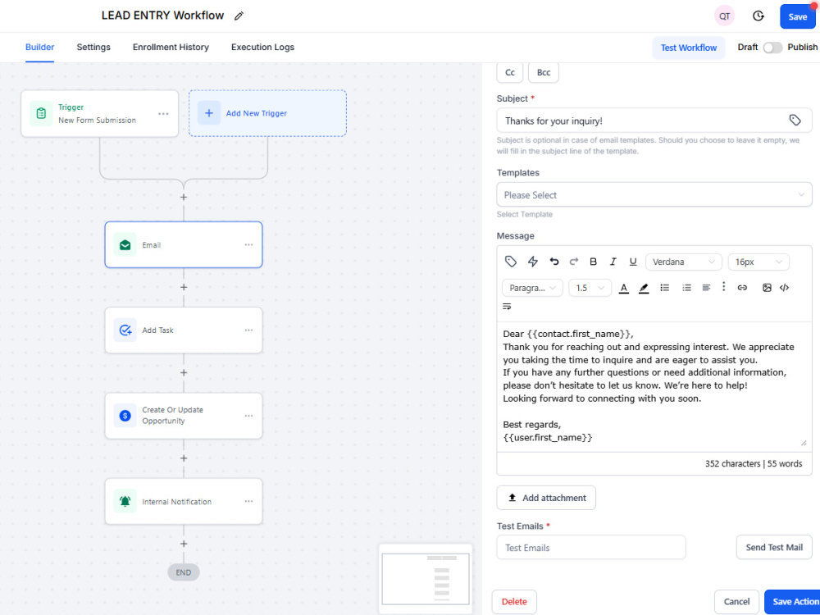The height and width of the screenshot is (615, 820).
Task: Click inside the message body text area
Action: (654, 385)
